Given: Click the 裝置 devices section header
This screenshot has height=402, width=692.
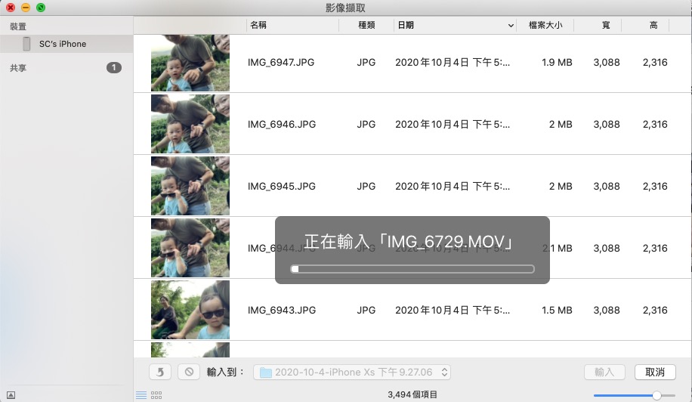Looking at the screenshot, I should [x=18, y=26].
